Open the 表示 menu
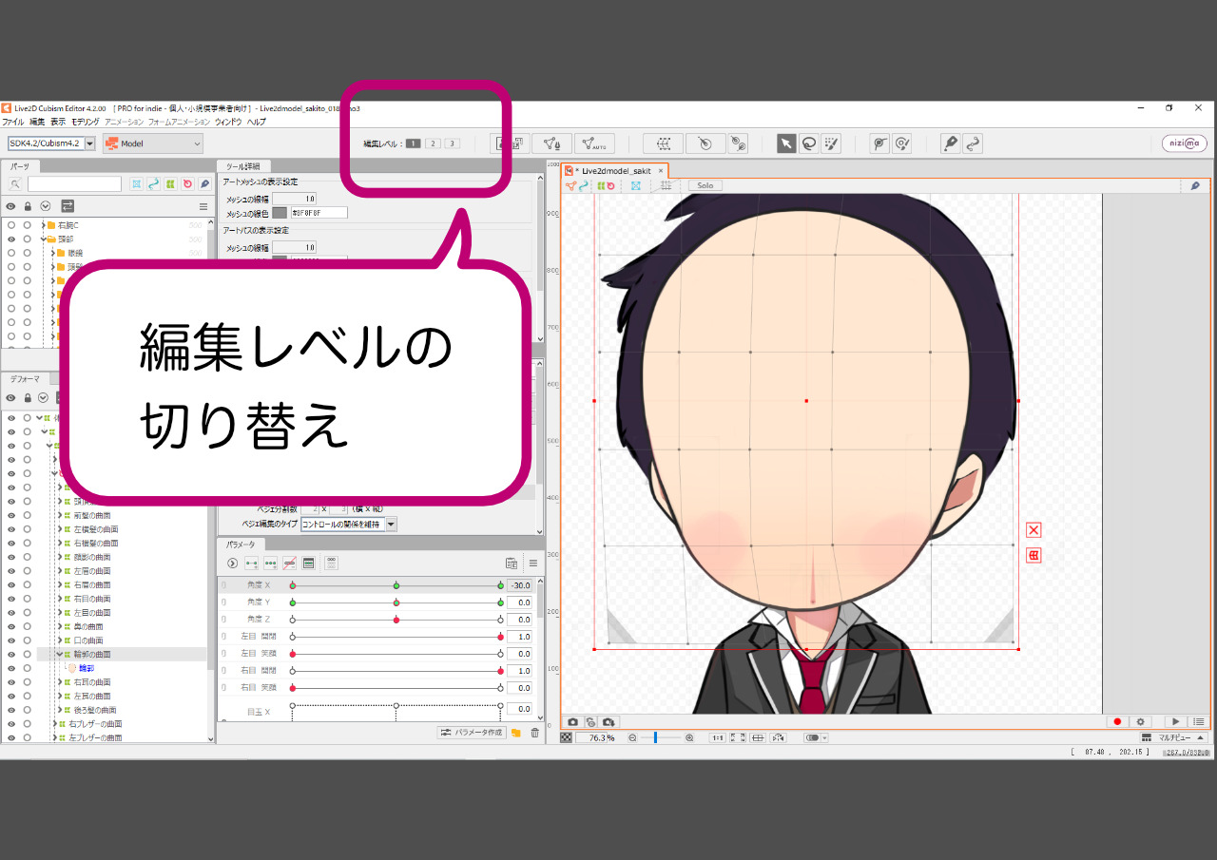This screenshot has width=1217, height=860. pyautogui.click(x=58, y=122)
